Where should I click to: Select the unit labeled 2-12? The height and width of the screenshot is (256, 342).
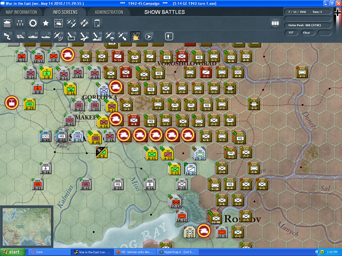pyautogui.click(x=190, y=232)
